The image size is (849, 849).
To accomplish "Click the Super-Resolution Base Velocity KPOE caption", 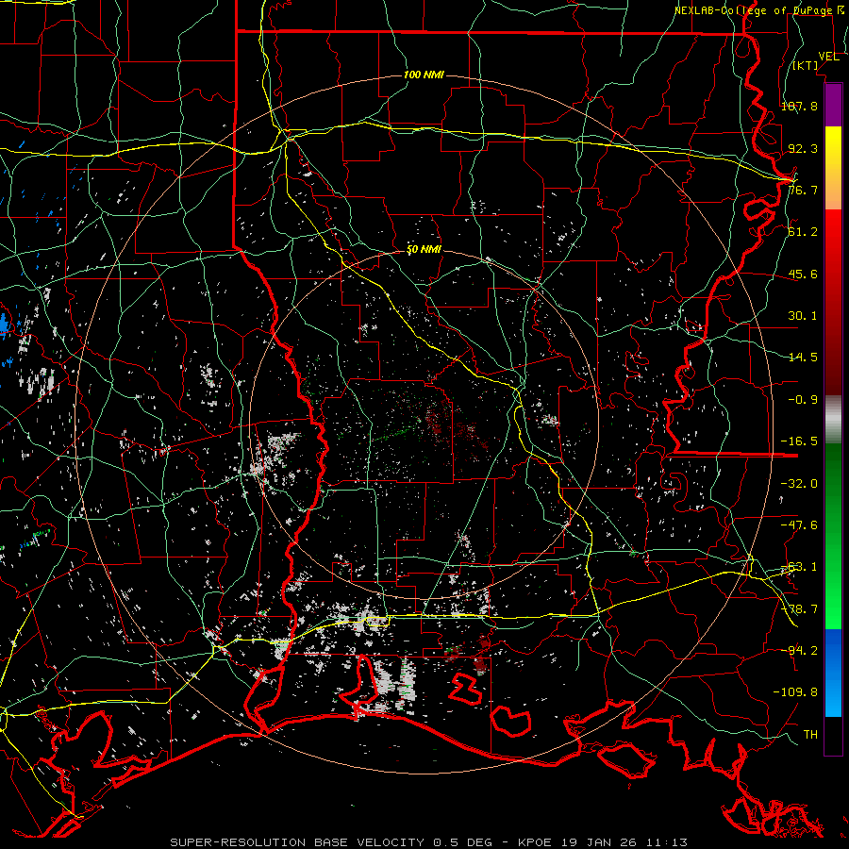I will (429, 842).
